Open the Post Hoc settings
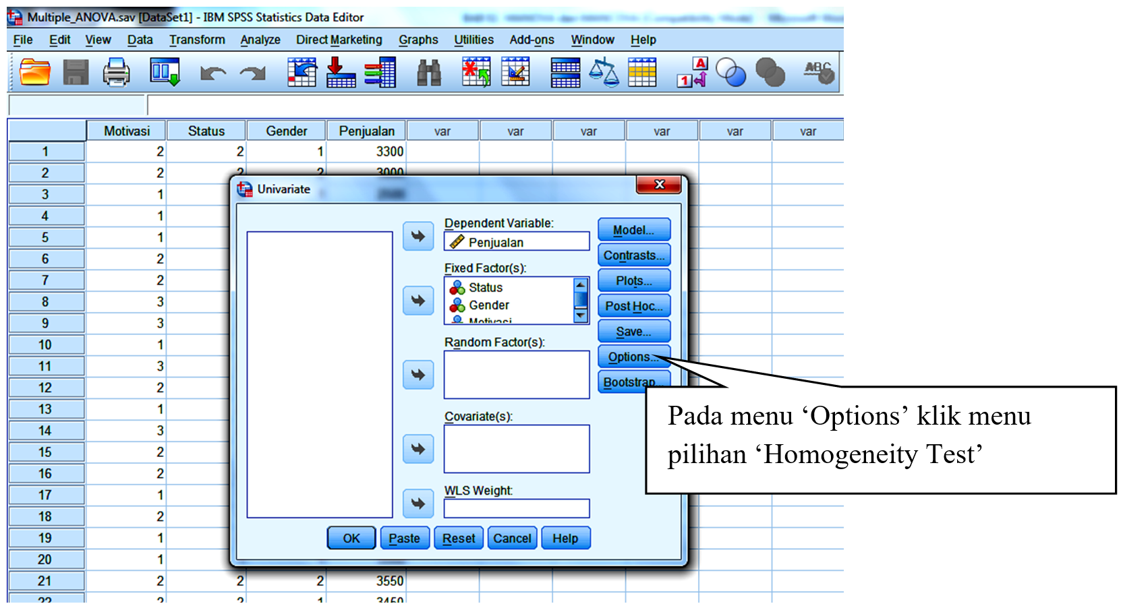Viewport: 1121px width, 608px height. [633, 306]
